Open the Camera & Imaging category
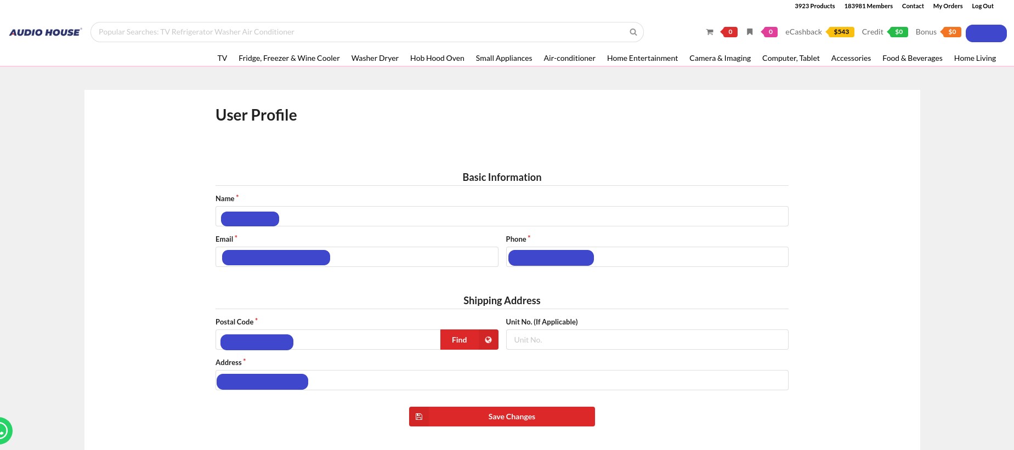This screenshot has width=1014, height=450. (x=720, y=58)
